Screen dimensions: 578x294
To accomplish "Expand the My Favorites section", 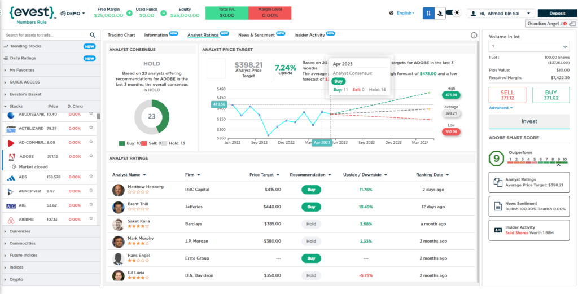I will 51,70.
